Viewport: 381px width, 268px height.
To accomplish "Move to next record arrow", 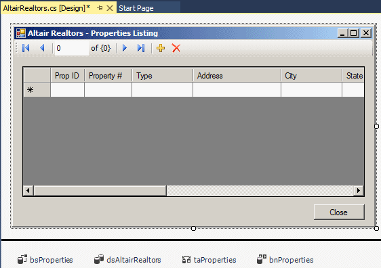I will (125, 48).
